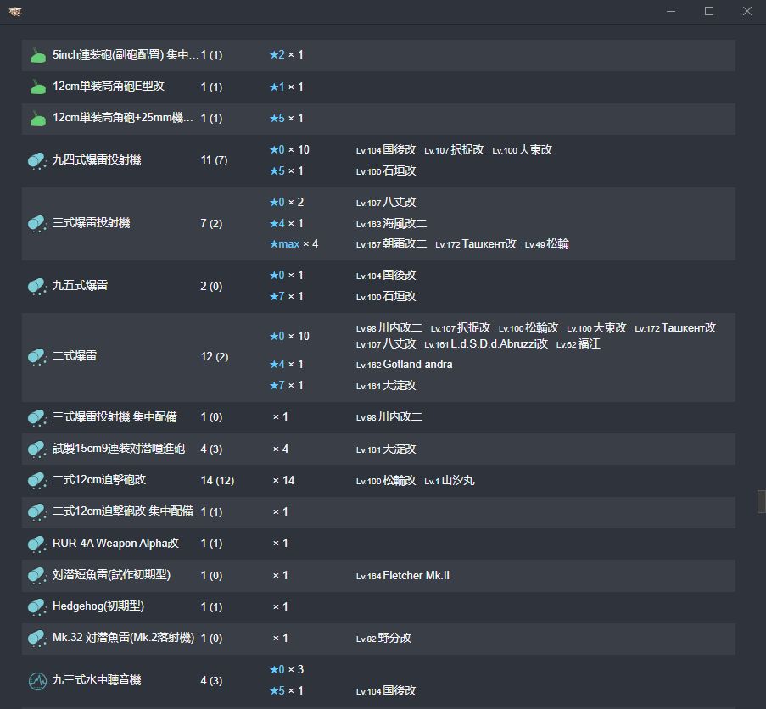Screen dimensions: 766x709
Task: Click the count 14 (12) for 二式12cm迫撃砲改
Action: [x=217, y=481]
